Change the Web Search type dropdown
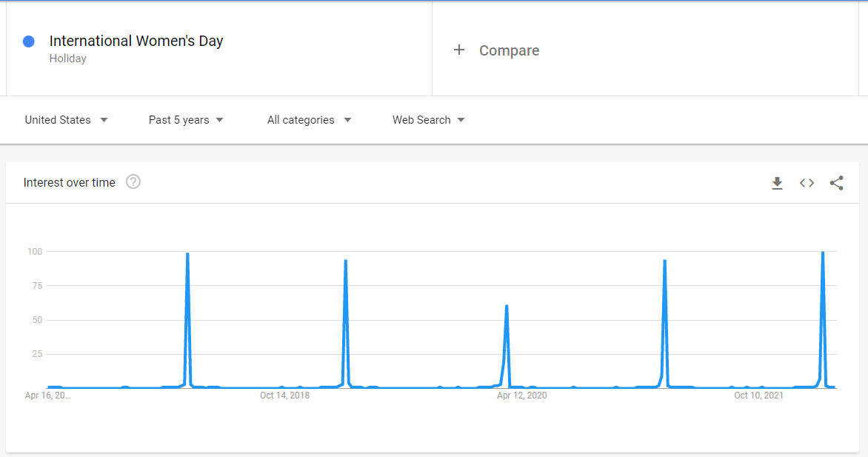The height and width of the screenshot is (457, 868). pyautogui.click(x=428, y=120)
